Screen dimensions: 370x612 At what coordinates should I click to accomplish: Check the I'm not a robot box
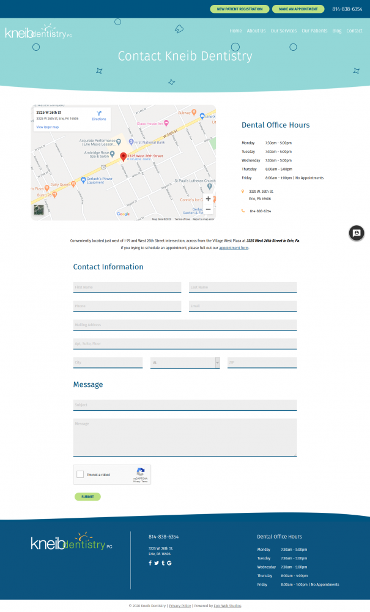80,474
